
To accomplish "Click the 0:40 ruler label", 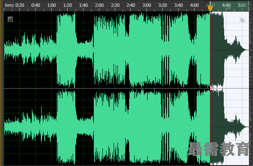I will click(36, 5).
